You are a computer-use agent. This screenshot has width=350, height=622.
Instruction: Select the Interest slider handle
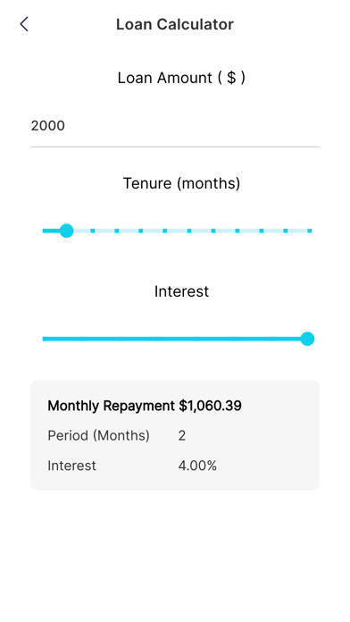pyautogui.click(x=307, y=339)
